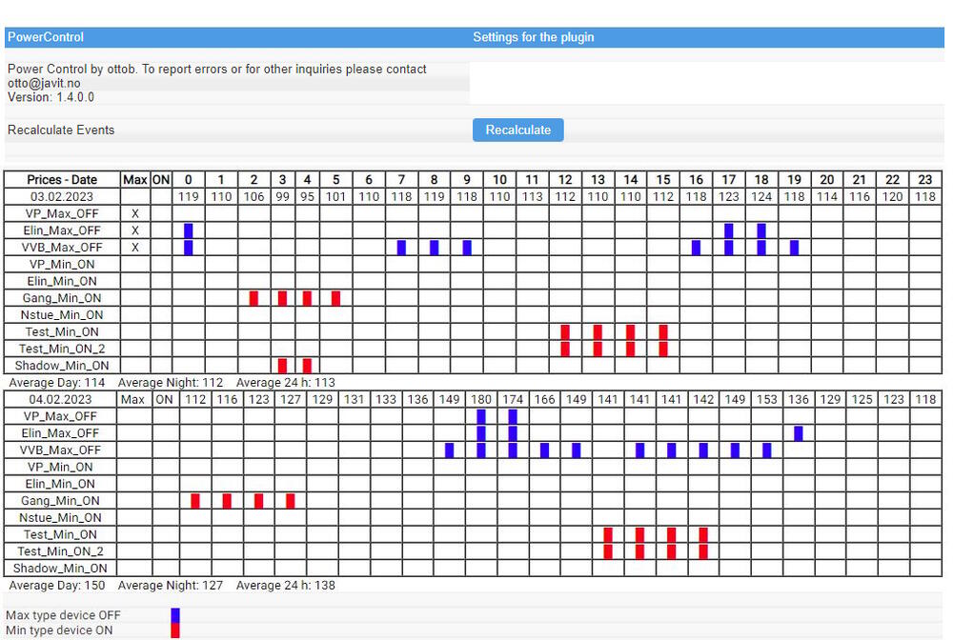953x640 pixels.
Task: Click red Shadow_Min_ON marker at hour 3 on 03.02.2023
Action: [x=282, y=366]
